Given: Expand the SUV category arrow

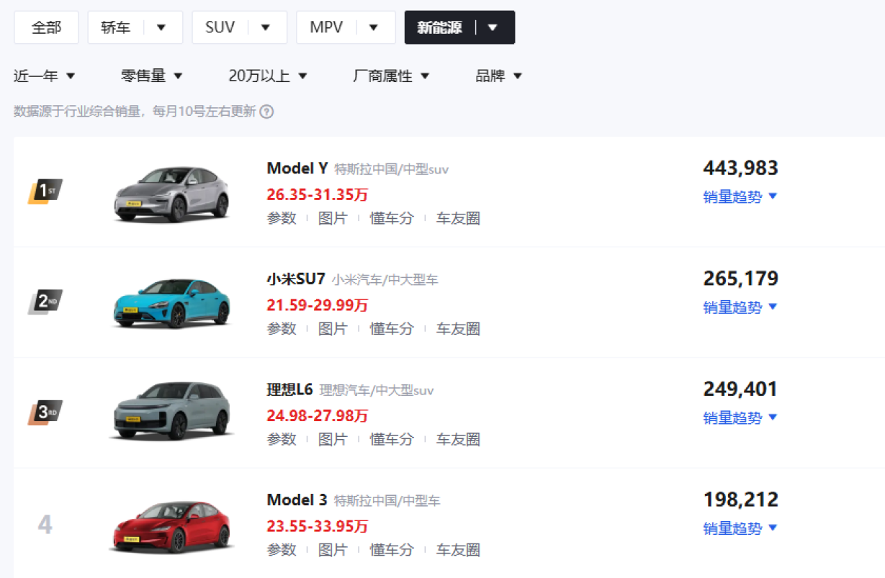Looking at the screenshot, I should (x=265, y=27).
